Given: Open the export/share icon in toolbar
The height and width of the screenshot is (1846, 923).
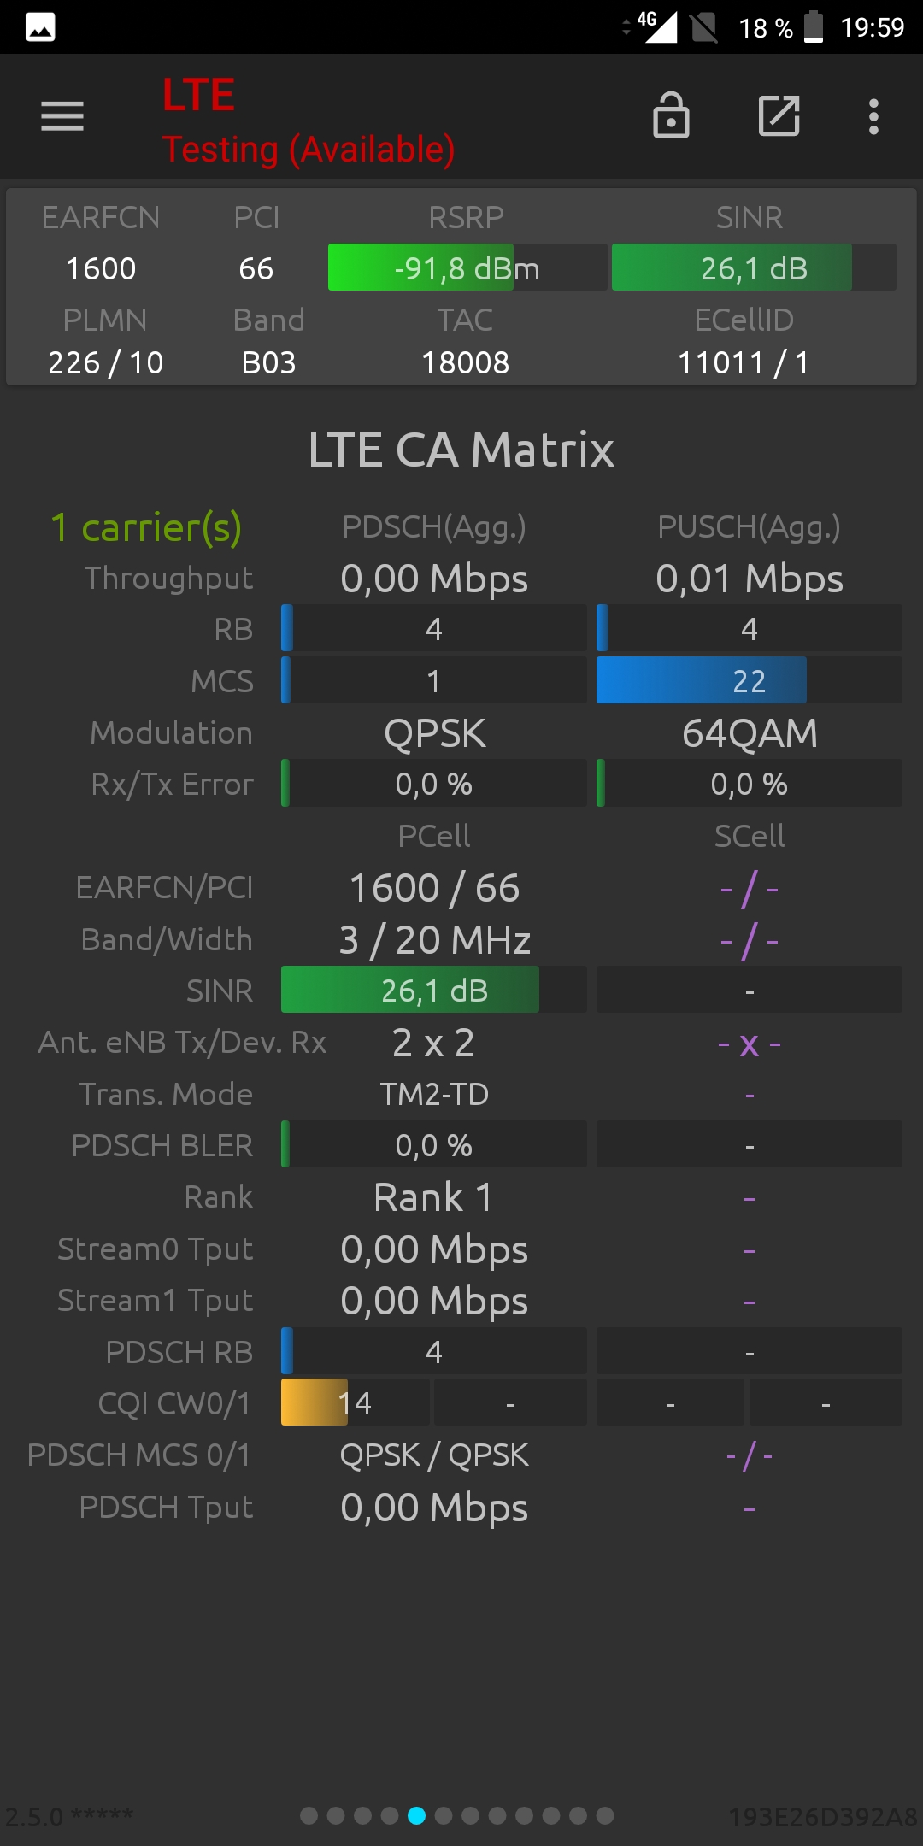Looking at the screenshot, I should (779, 115).
